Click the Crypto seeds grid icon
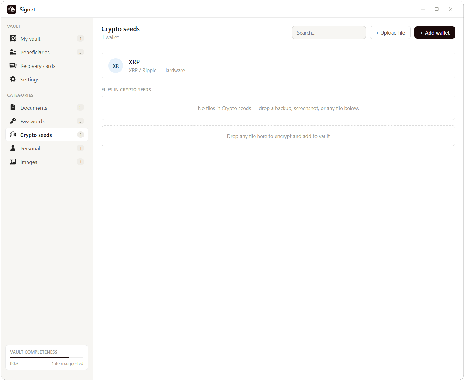The width and height of the screenshot is (465, 381). [13, 135]
